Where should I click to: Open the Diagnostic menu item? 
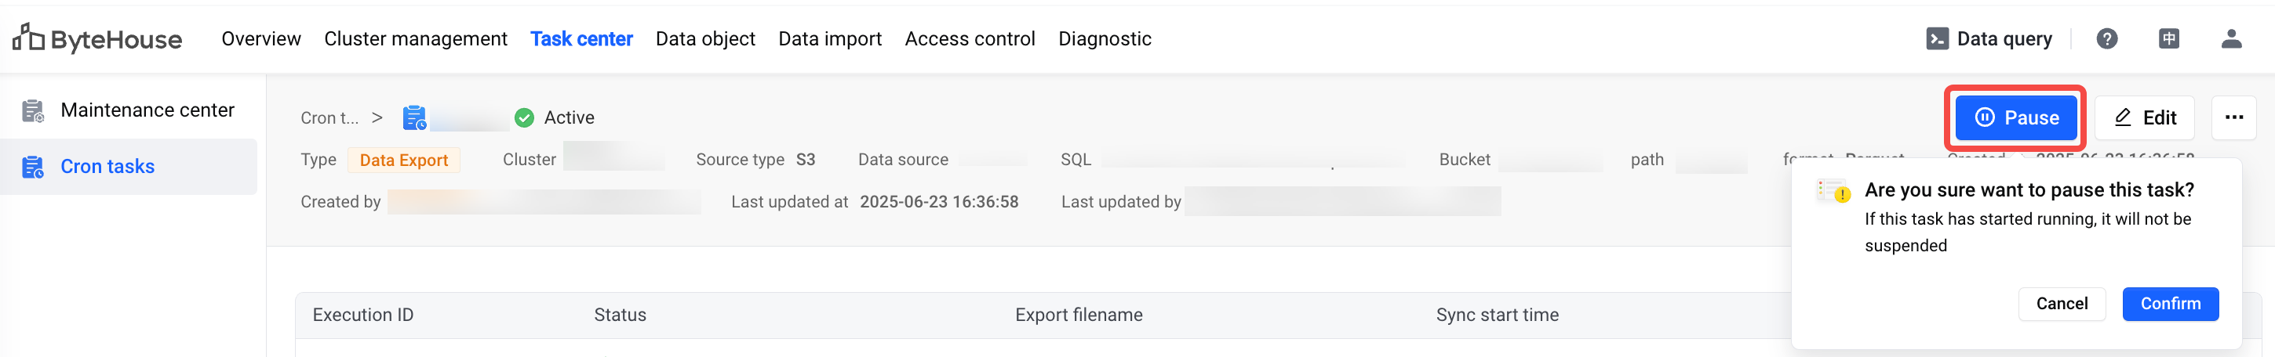[x=1105, y=39]
